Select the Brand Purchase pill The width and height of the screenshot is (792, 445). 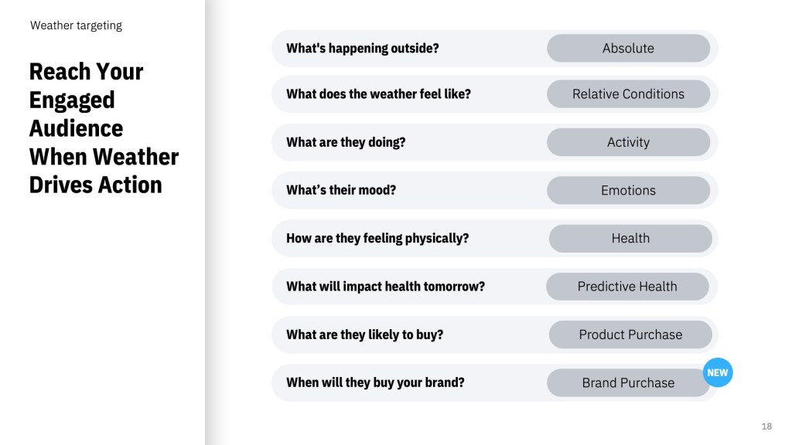pos(628,382)
